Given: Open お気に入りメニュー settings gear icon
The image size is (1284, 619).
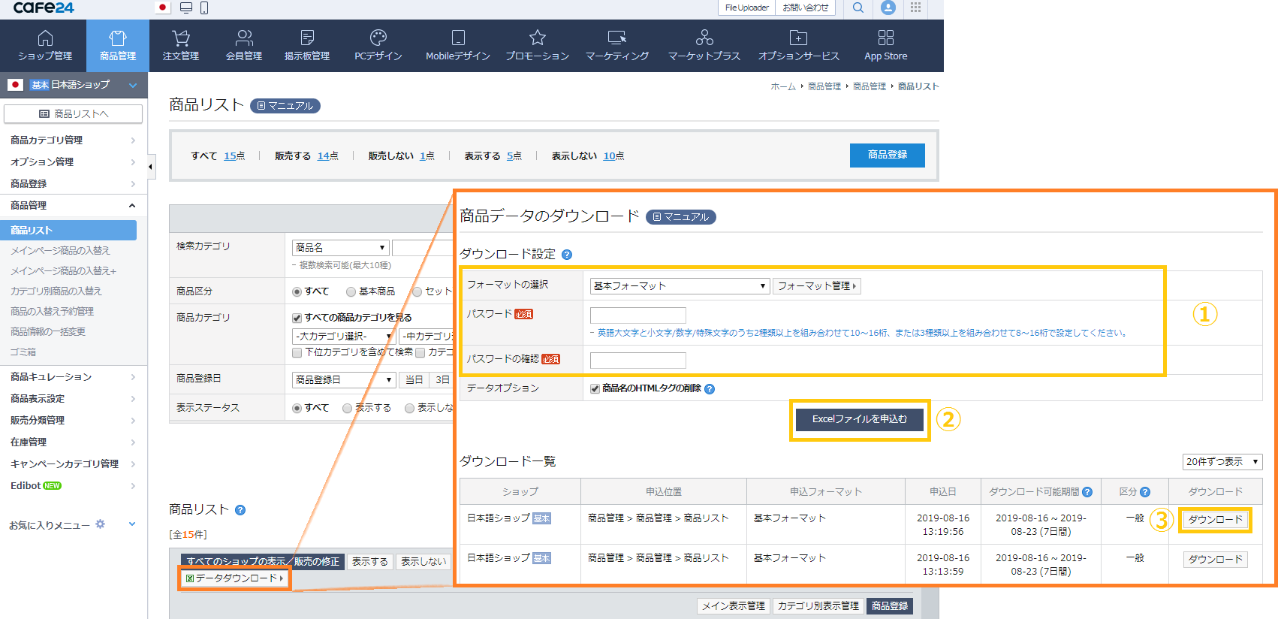Looking at the screenshot, I should (x=101, y=524).
